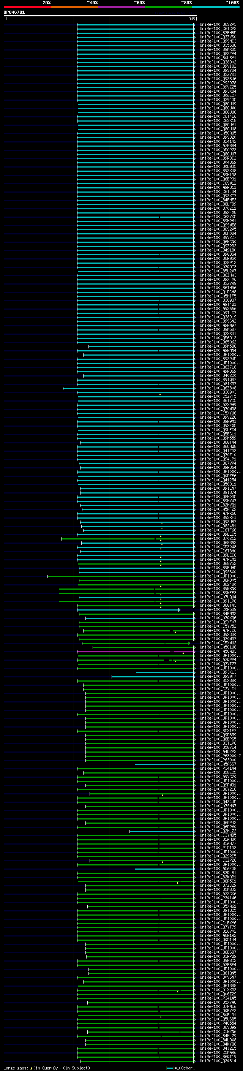Open hit UniRef100_Q8S2V3
243x1071 pixels.
click(x=218, y=25)
